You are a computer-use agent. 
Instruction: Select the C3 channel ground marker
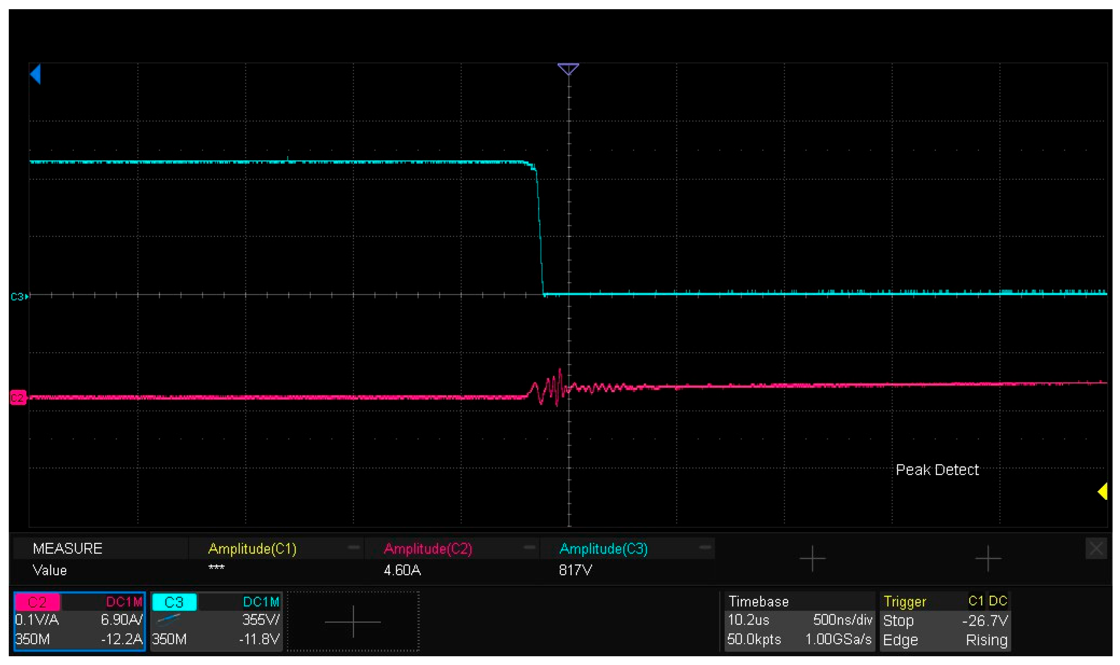[18, 297]
